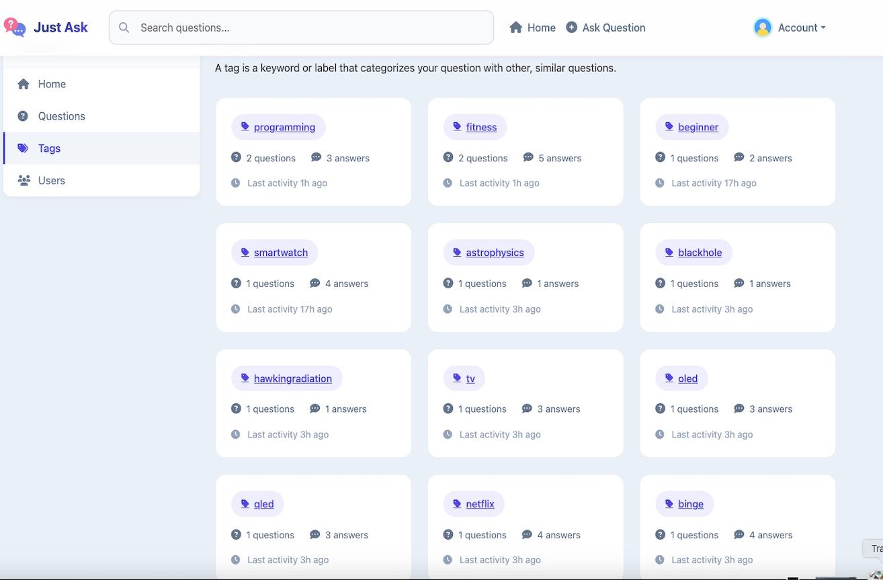This screenshot has height=580, width=883.
Task: Open the astrophysics tag link
Action: click(x=495, y=253)
